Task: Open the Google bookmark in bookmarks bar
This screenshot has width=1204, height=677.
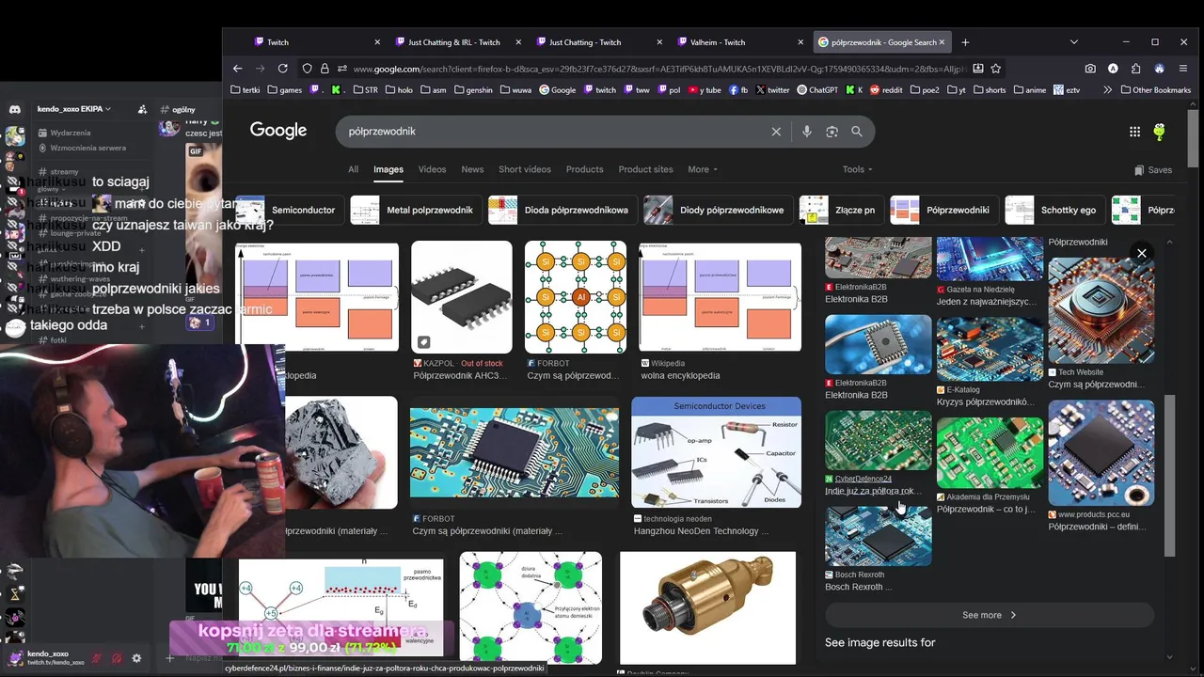Action: 558,90
